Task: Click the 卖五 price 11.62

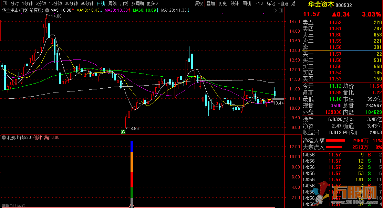Action: click(x=335, y=22)
